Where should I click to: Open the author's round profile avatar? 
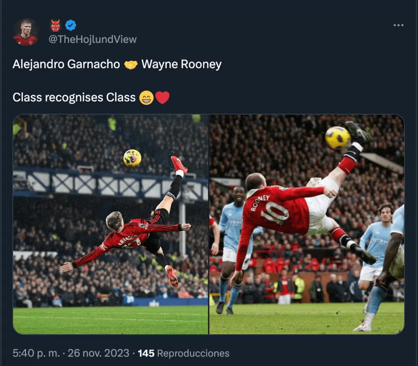pos(26,32)
